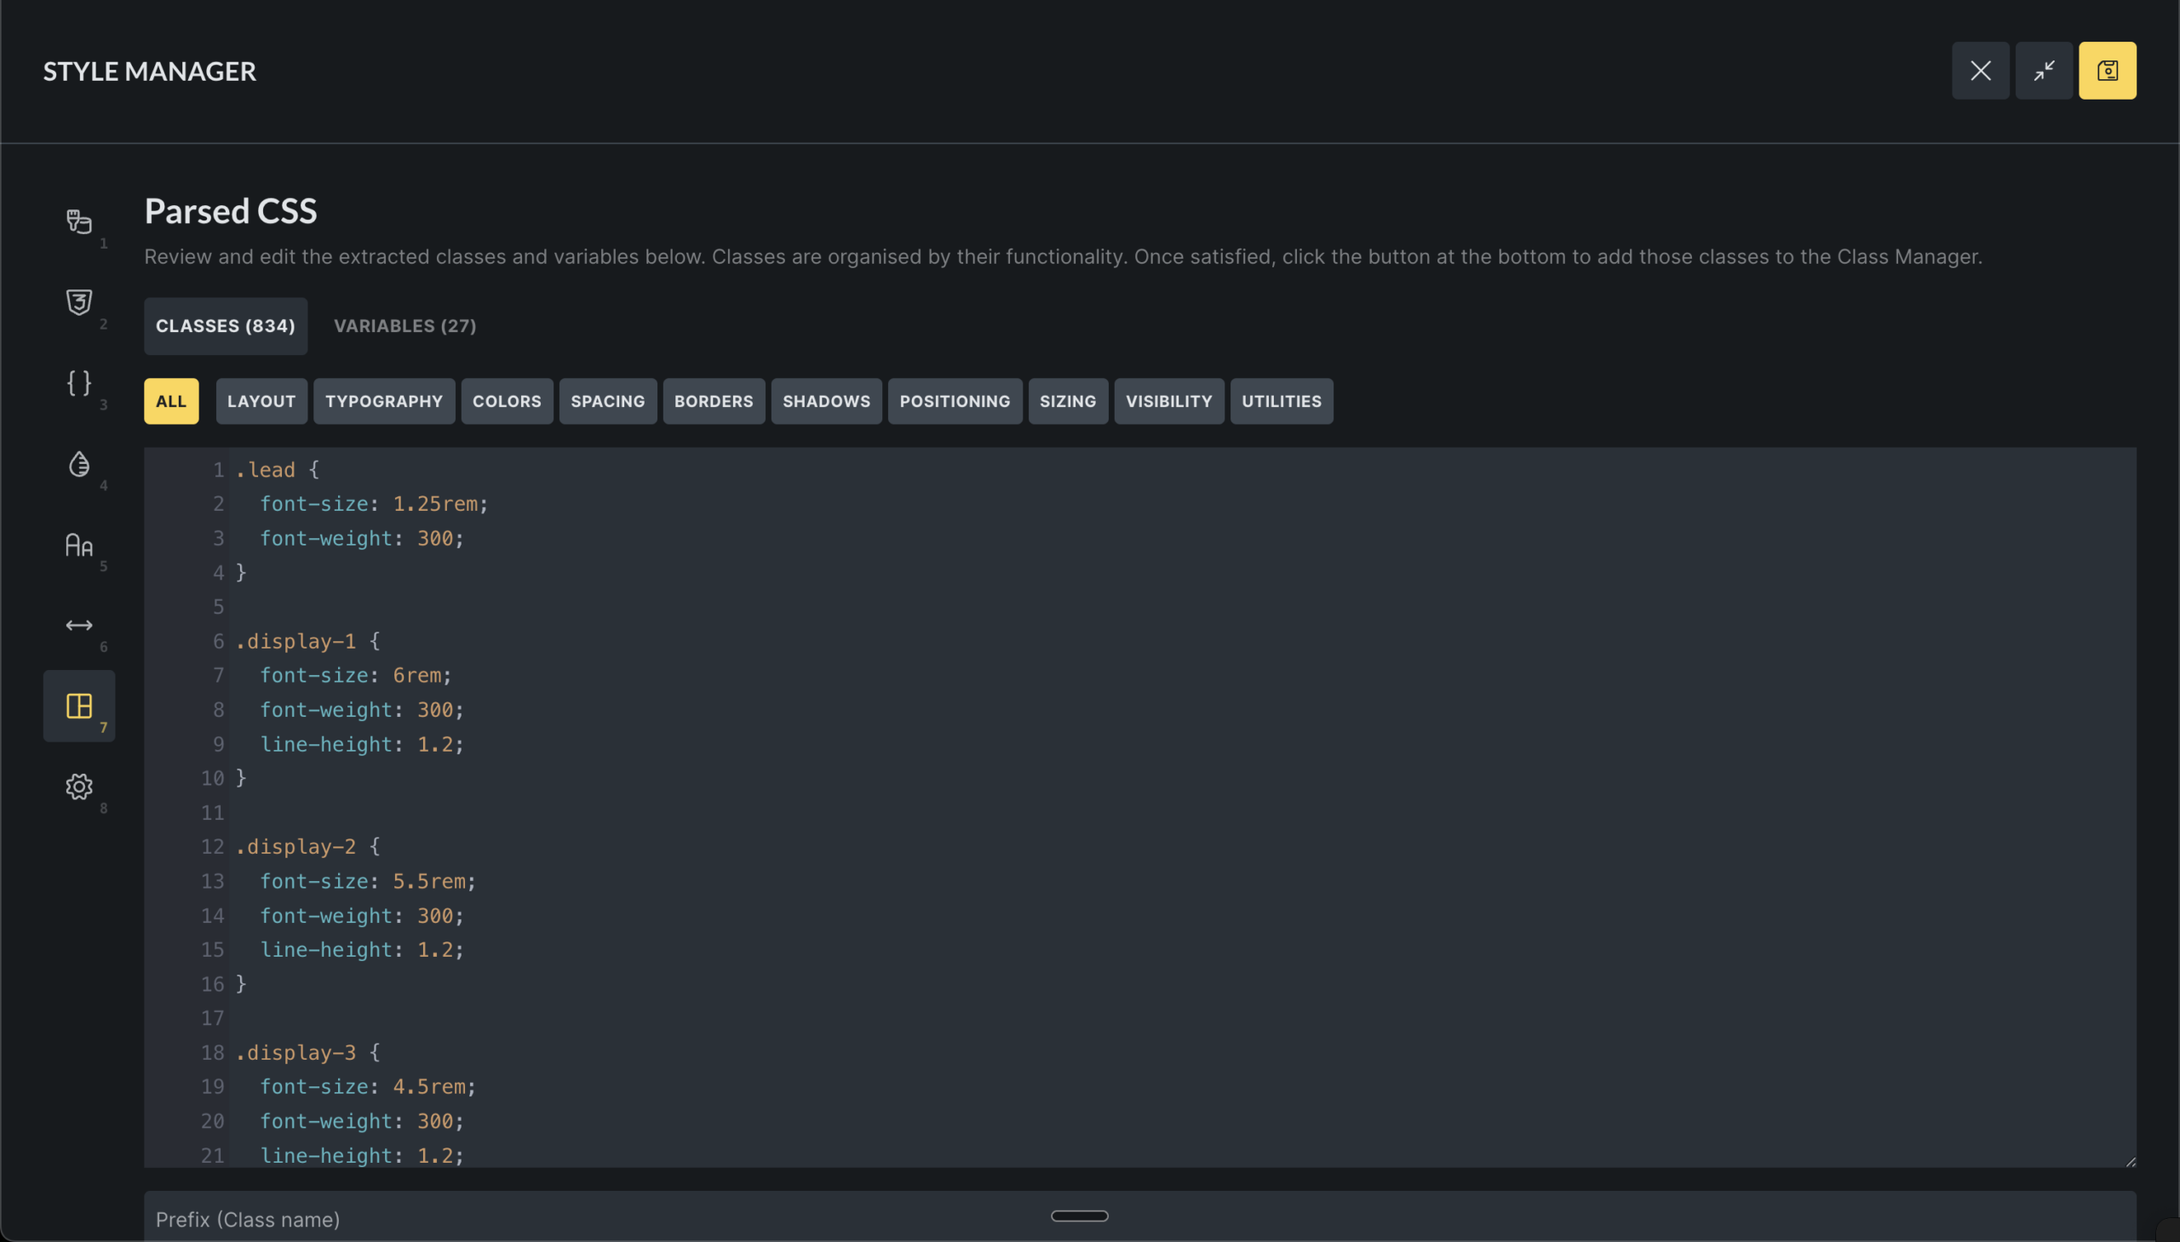Switch to the Variables (27) tab

click(x=404, y=326)
